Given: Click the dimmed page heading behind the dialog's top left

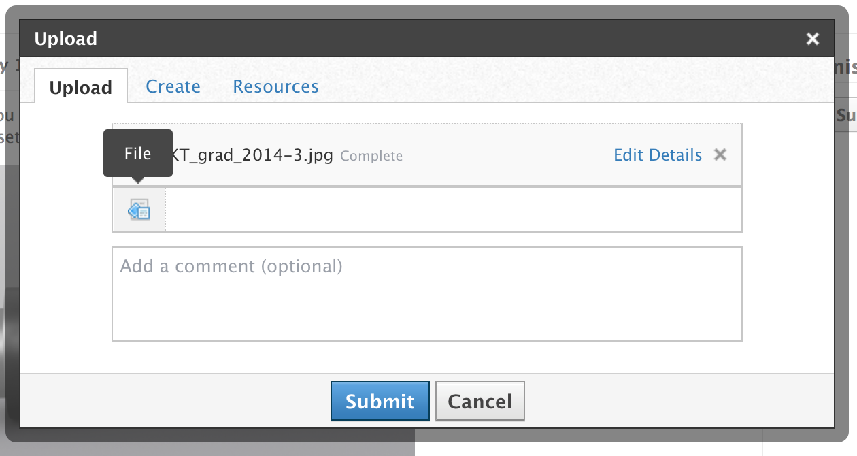Looking at the screenshot, I should tap(8, 66).
